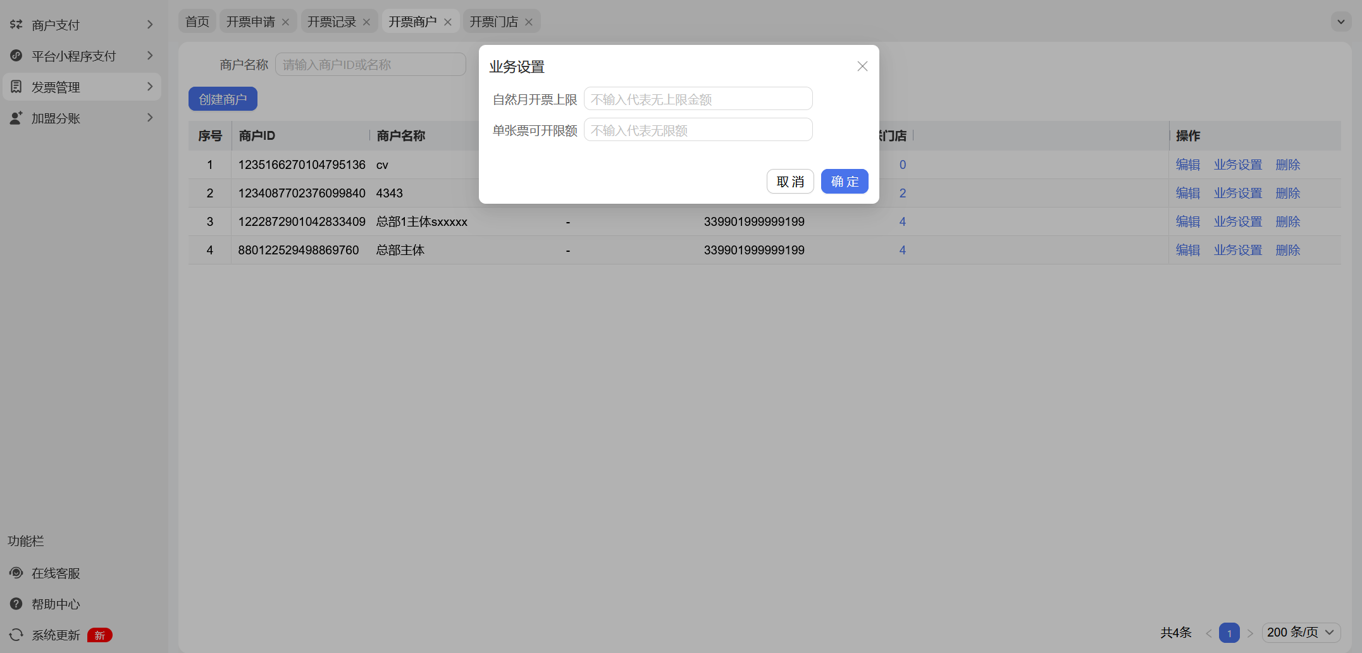Image resolution: width=1362 pixels, height=653 pixels.
Task: Click the 帮助中心 question mark icon
Action: point(16,604)
